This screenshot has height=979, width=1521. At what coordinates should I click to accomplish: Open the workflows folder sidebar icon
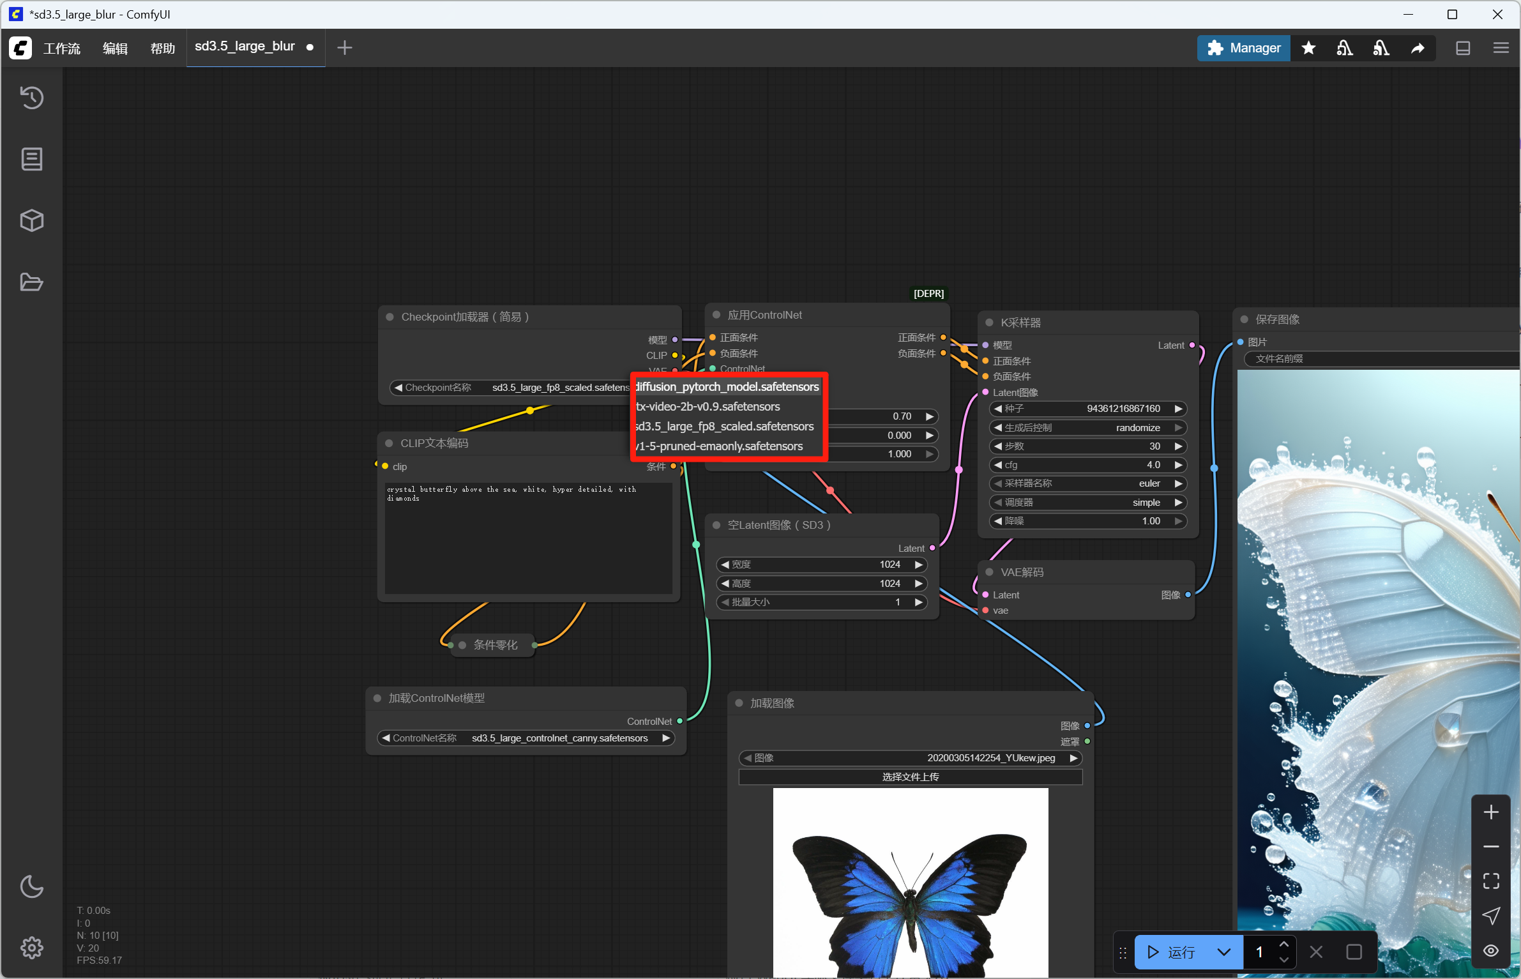32,282
